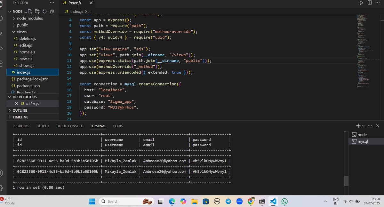Select index.js in Explorer file tree
Viewport: 384px width, 207px height.
33,72
